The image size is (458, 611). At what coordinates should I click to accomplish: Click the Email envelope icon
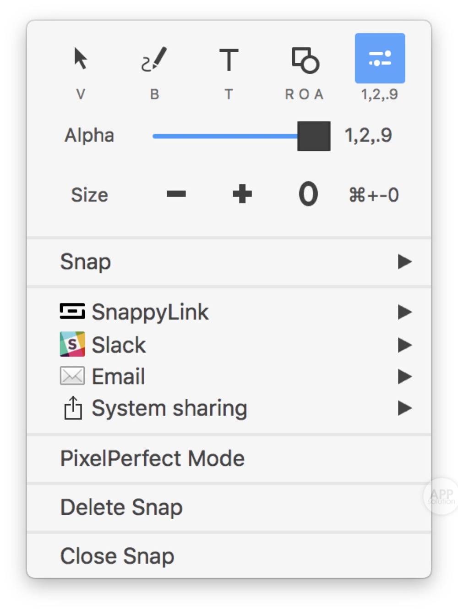[72, 376]
